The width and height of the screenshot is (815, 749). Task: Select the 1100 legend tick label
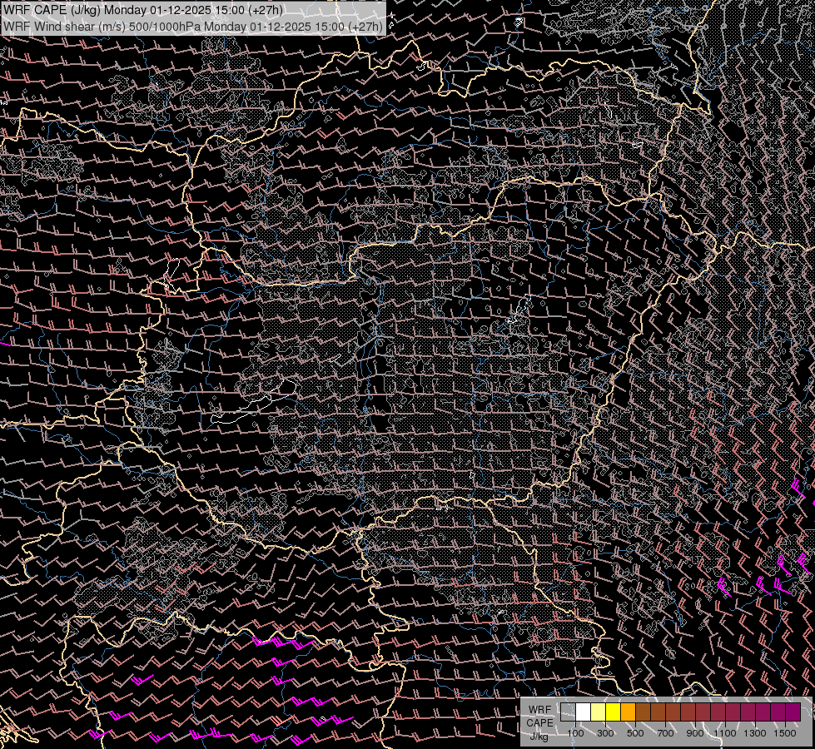click(726, 733)
